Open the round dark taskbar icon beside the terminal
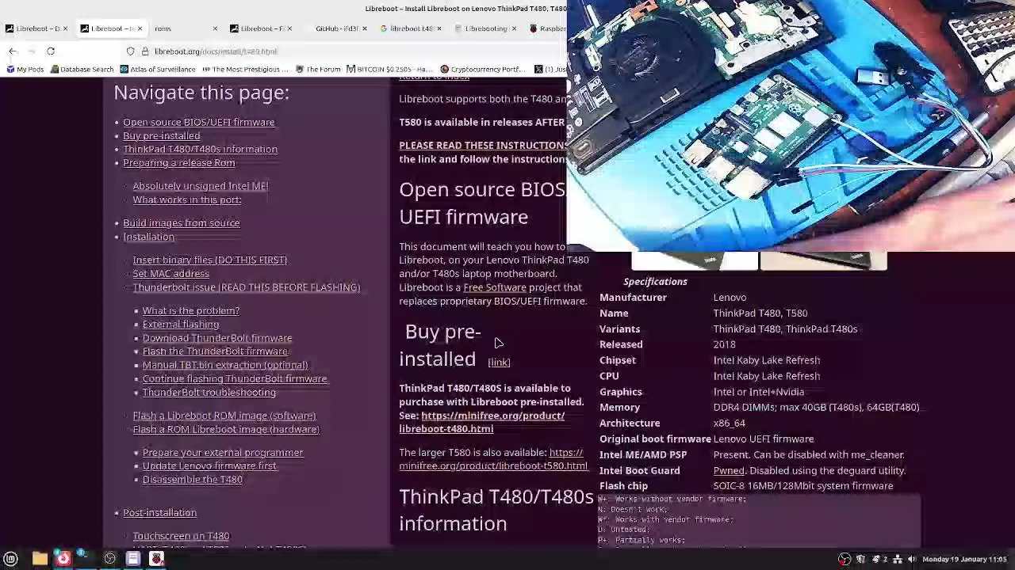The image size is (1015, 570). (110, 559)
